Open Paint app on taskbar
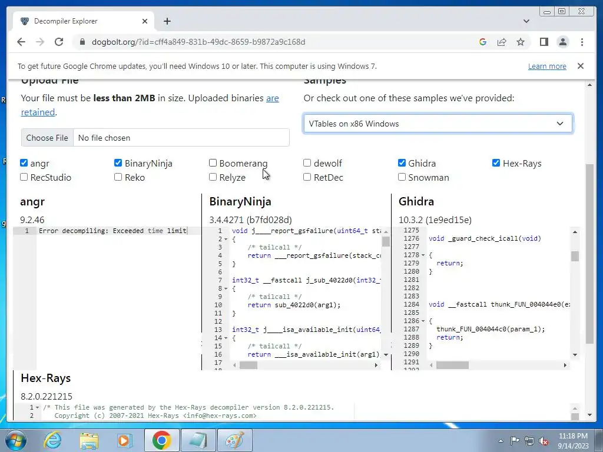This screenshot has height=452, width=603. point(234,440)
